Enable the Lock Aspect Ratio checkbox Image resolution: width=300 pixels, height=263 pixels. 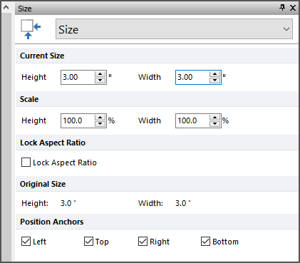pyautogui.click(x=26, y=163)
